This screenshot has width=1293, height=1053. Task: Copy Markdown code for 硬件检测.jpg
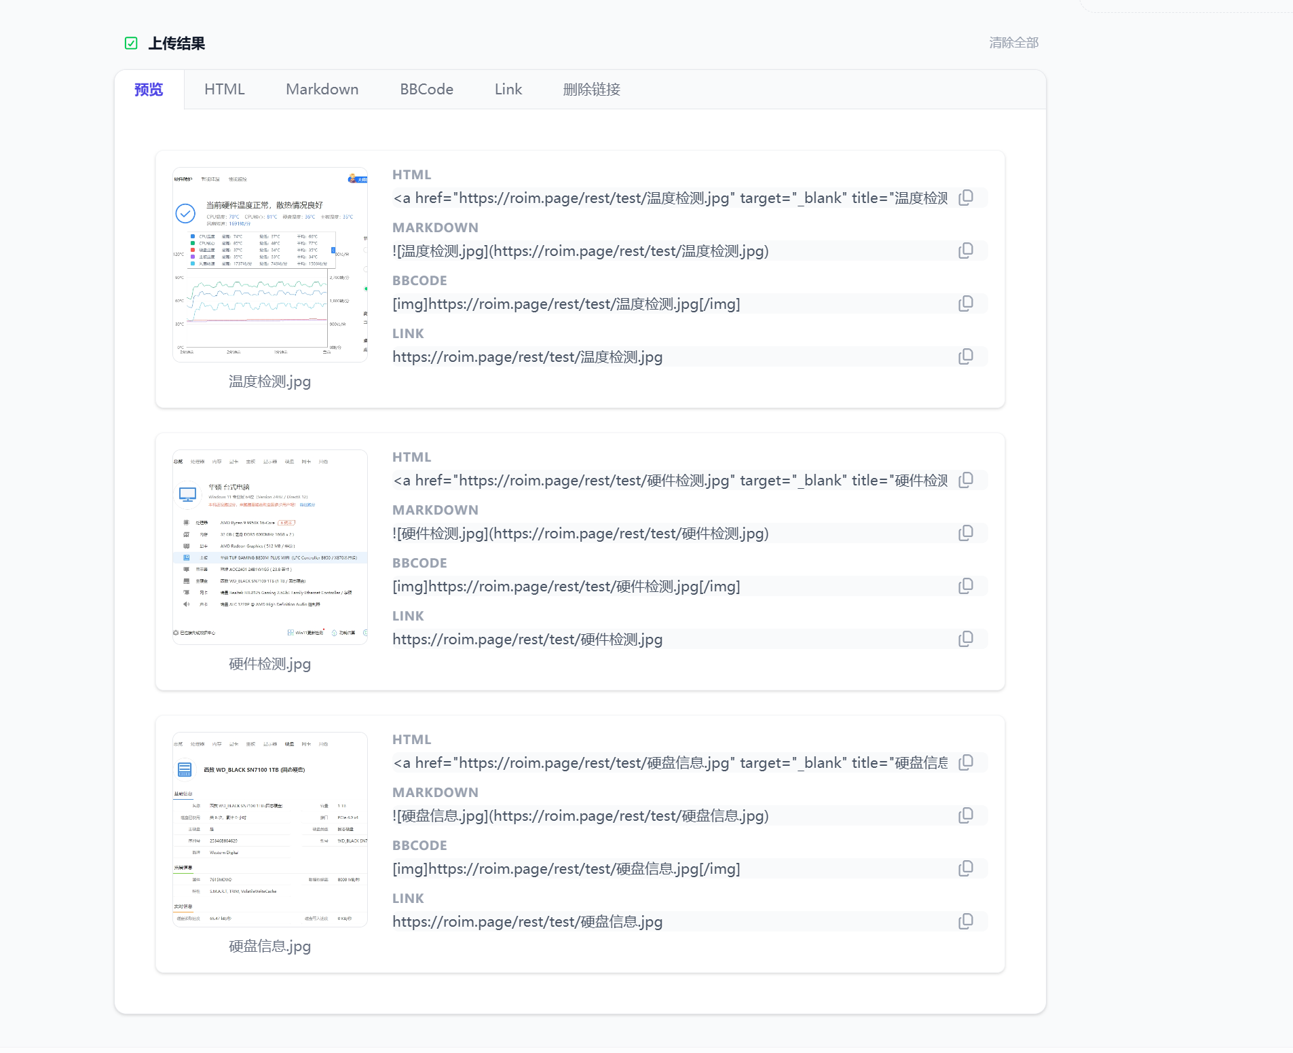tap(965, 533)
